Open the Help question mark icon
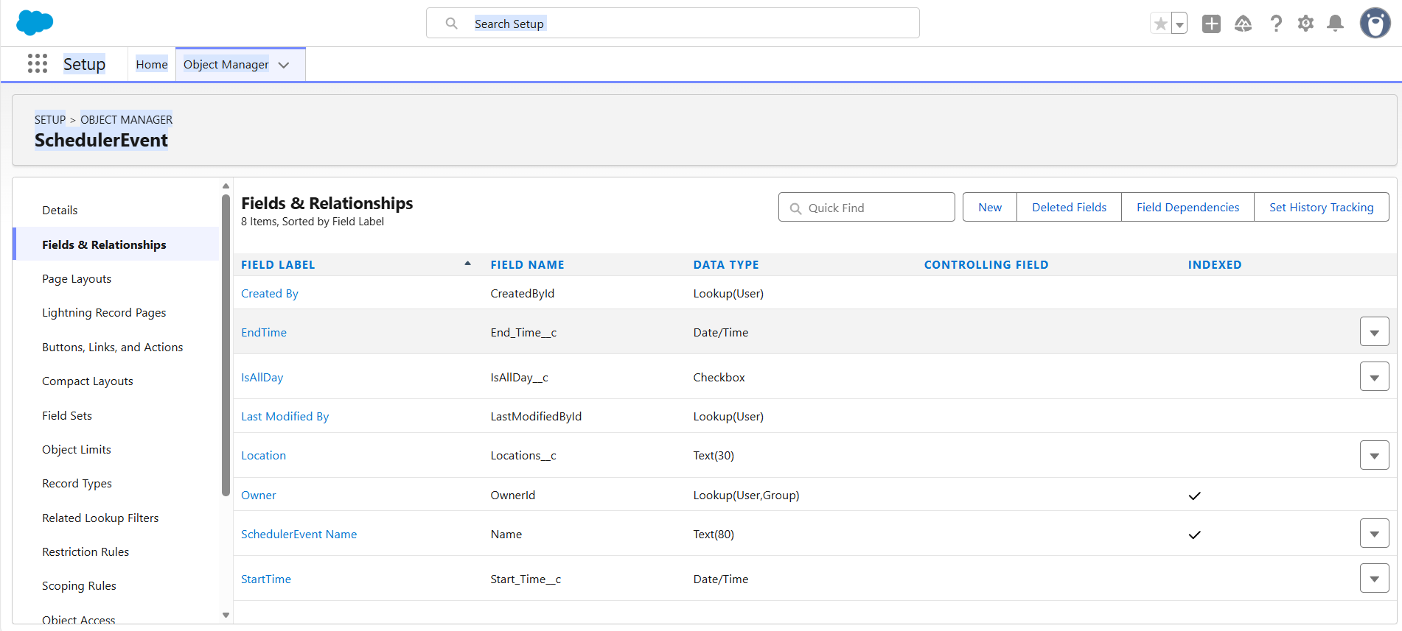The image size is (1402, 631). [x=1276, y=24]
